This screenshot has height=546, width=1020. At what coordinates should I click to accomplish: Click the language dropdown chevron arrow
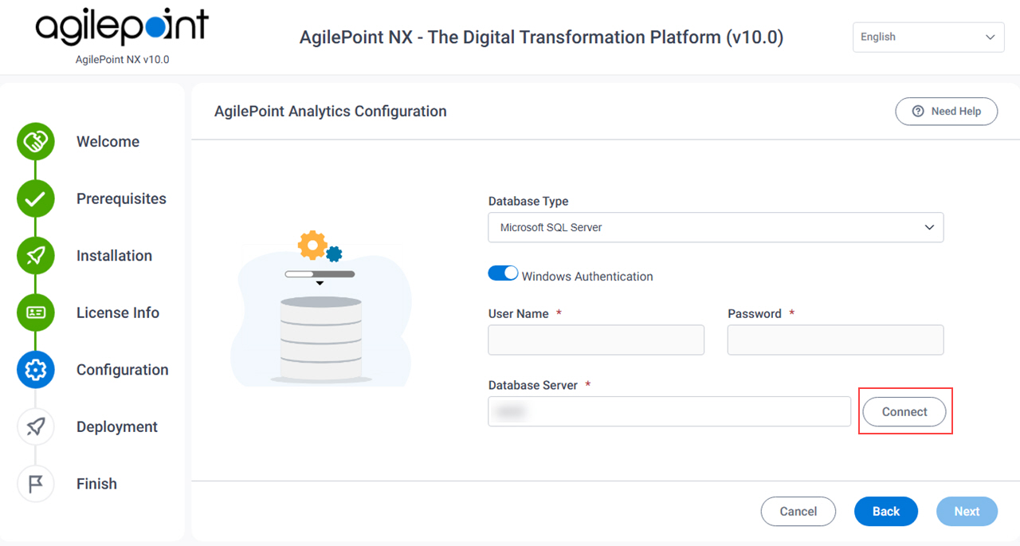[990, 37]
